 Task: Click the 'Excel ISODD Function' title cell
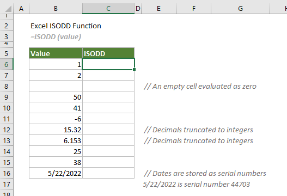pyautogui.click(x=66, y=26)
